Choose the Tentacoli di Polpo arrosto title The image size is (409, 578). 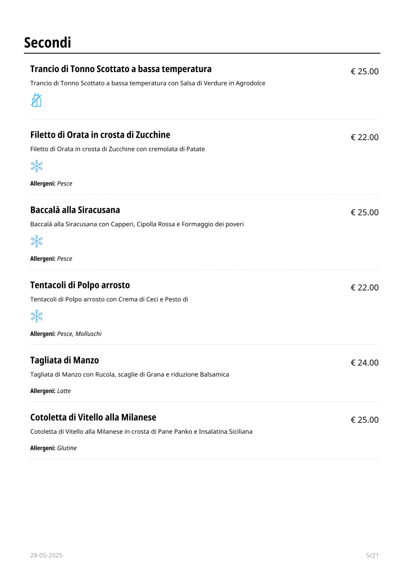coord(80,285)
